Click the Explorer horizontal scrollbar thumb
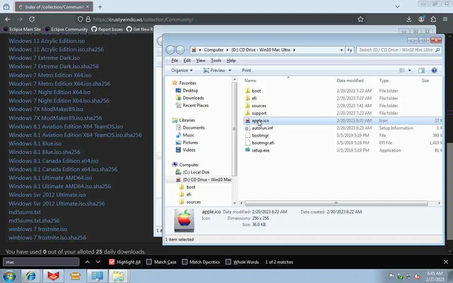Viewport: 453px width, 283px height. pyautogui.click(x=336, y=203)
